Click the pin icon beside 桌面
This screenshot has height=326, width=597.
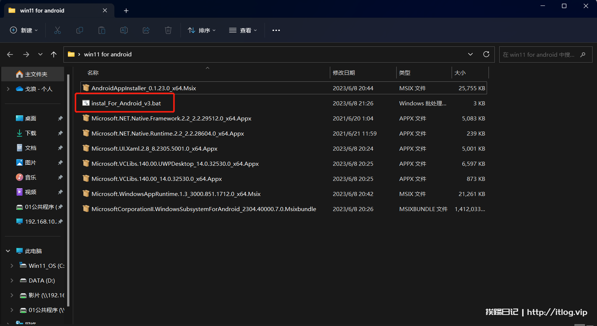pos(60,118)
